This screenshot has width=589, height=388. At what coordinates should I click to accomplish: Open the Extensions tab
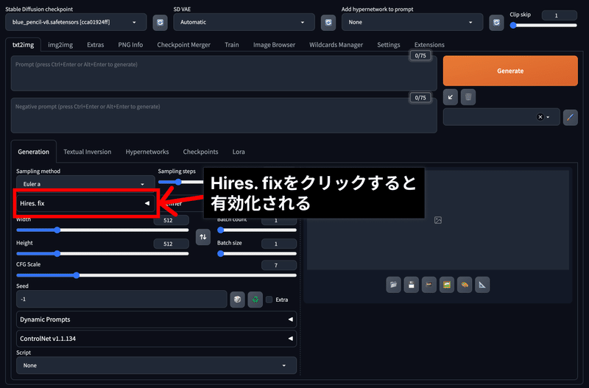click(x=429, y=45)
